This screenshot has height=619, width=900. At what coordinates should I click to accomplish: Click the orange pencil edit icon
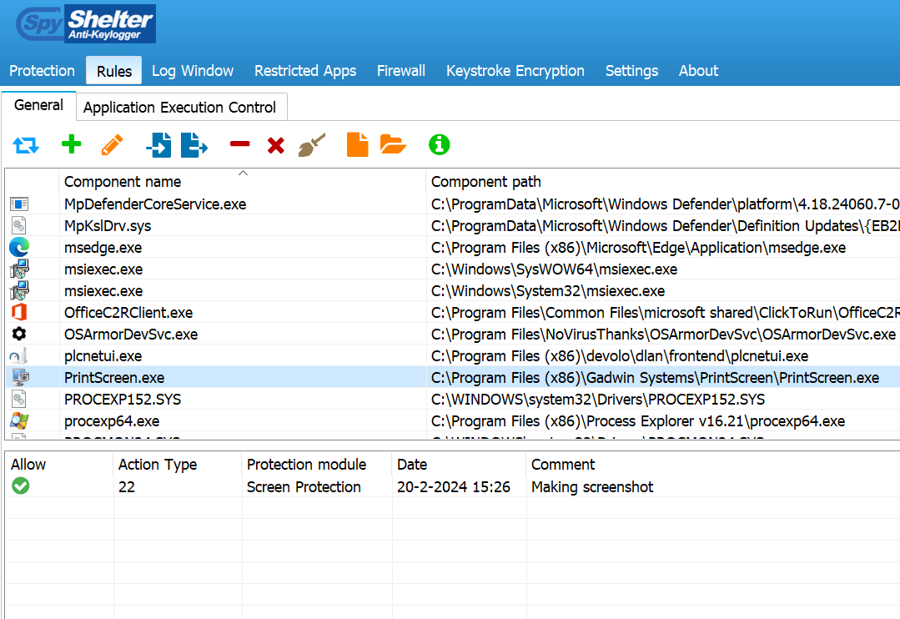112,145
